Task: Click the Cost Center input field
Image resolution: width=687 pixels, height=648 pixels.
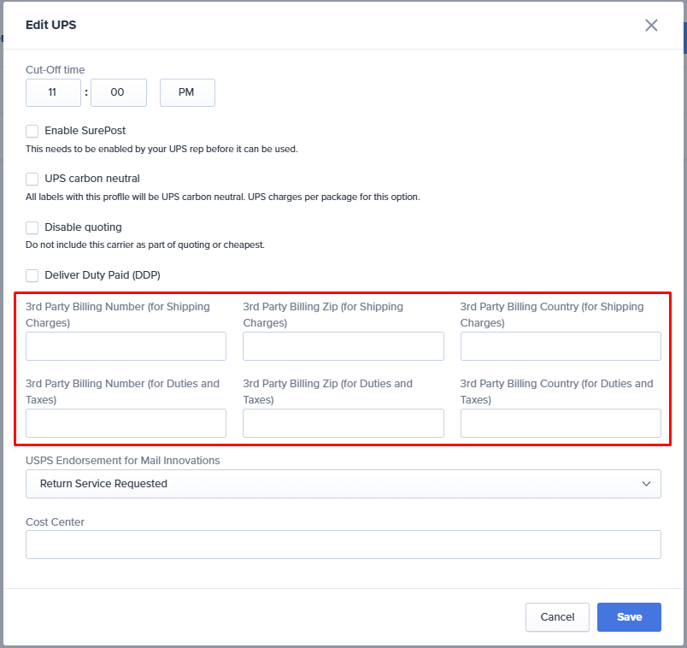Action: coord(343,545)
